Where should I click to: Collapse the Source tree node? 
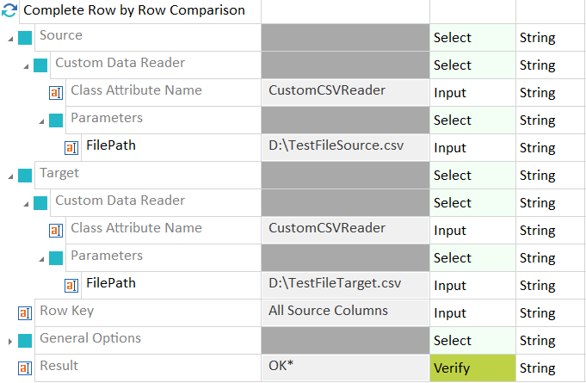click(x=10, y=38)
